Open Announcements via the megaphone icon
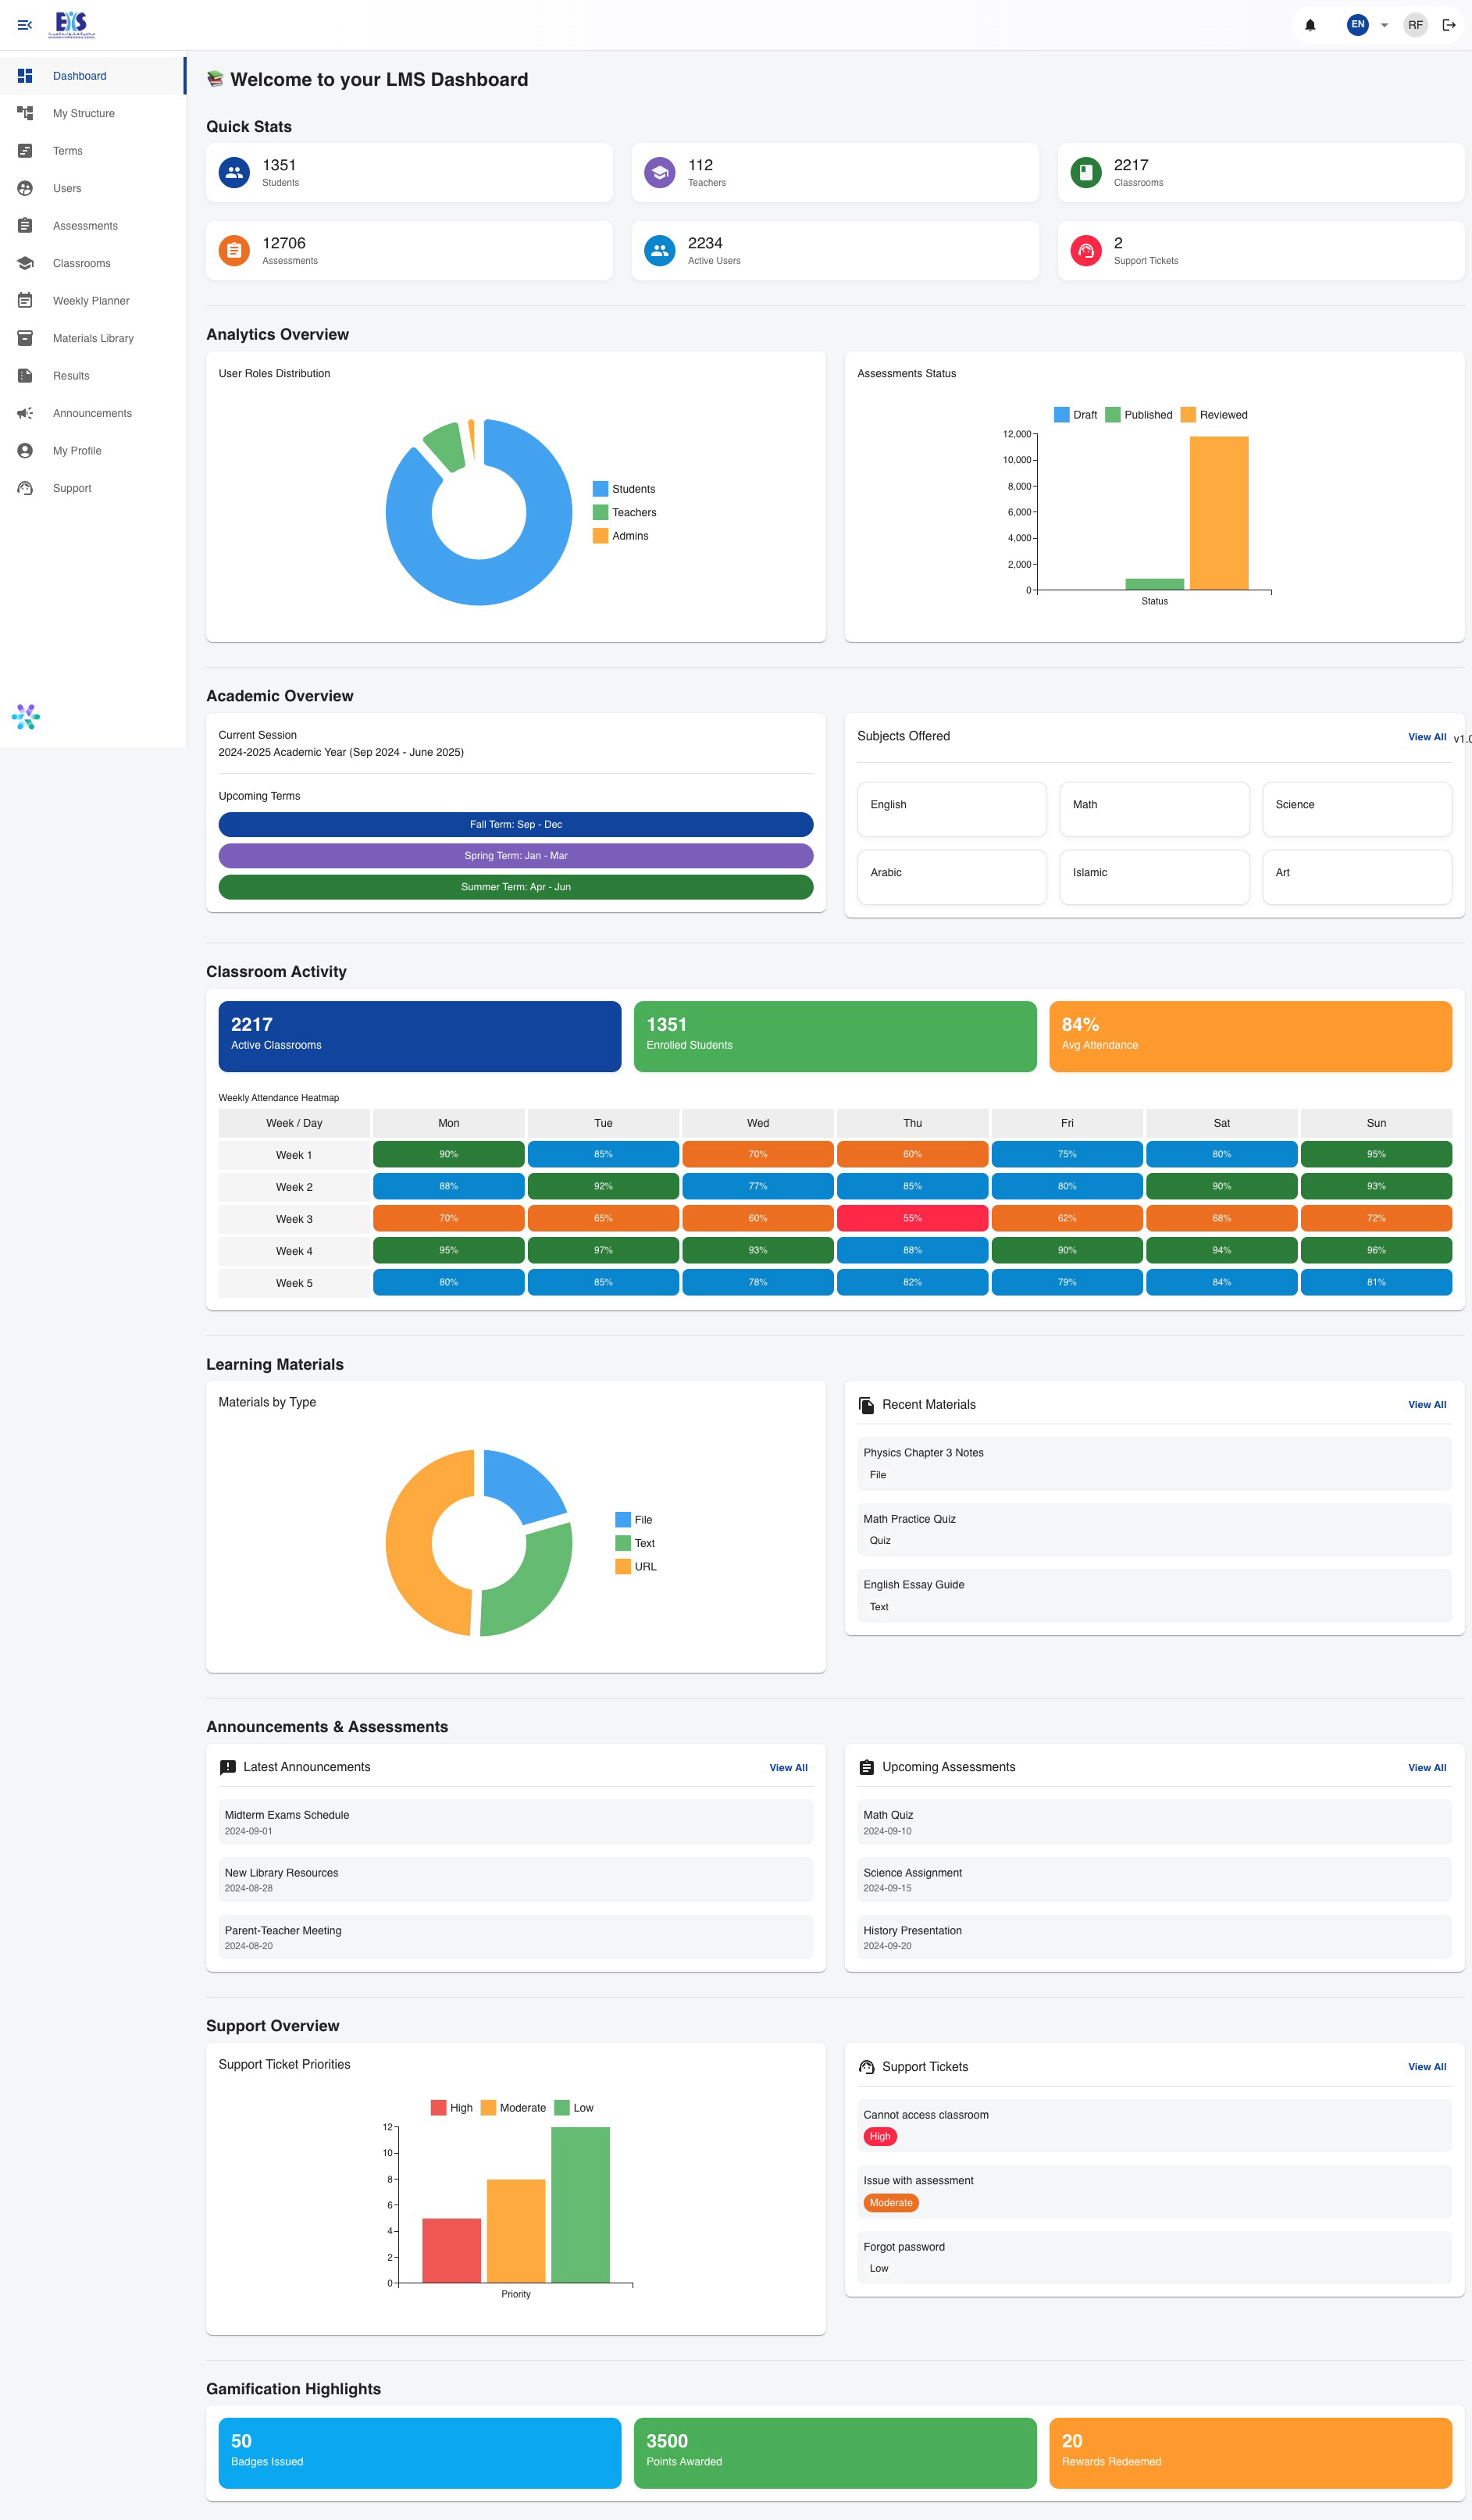The height and width of the screenshot is (2520, 1472). click(x=25, y=413)
